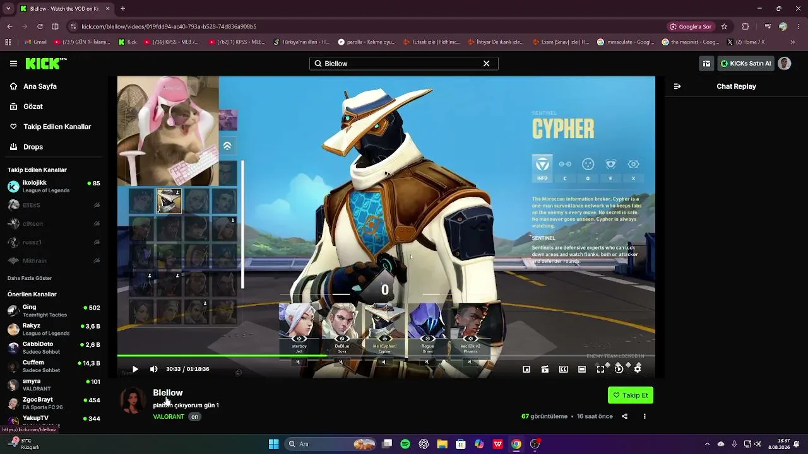
Task: Open Spotify from the taskbar
Action: click(405, 444)
